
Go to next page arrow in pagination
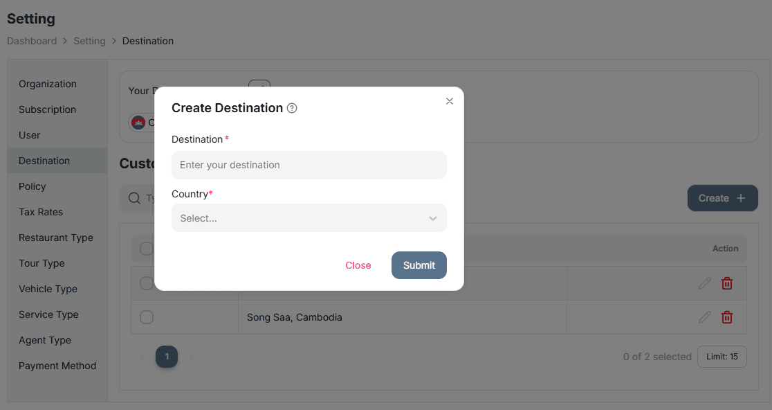(x=192, y=357)
